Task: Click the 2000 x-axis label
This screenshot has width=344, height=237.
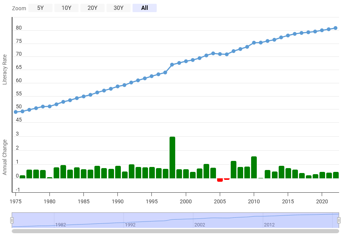Action: tap(186, 201)
